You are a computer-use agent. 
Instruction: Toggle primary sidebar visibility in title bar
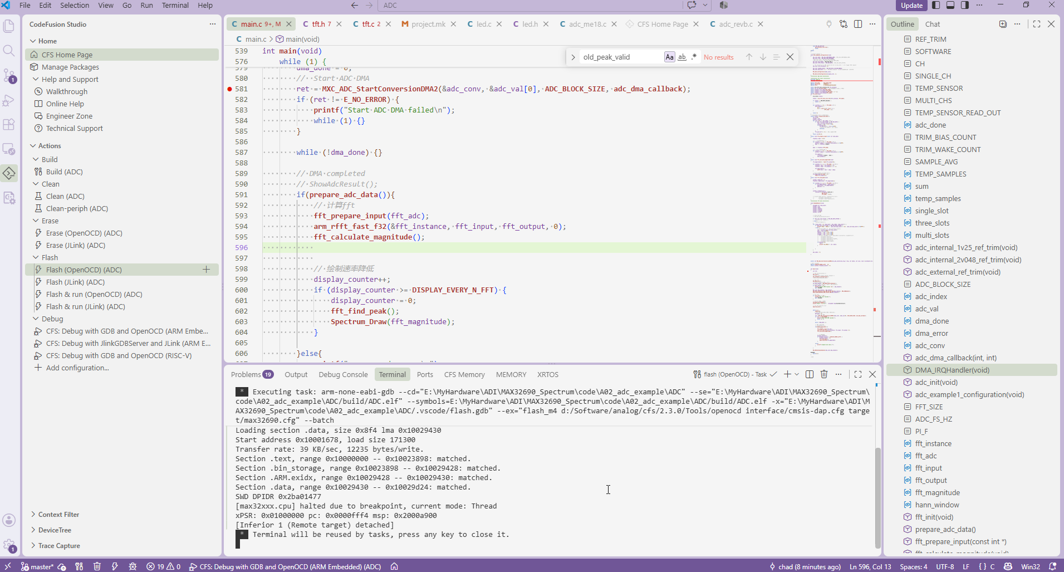tap(936, 5)
